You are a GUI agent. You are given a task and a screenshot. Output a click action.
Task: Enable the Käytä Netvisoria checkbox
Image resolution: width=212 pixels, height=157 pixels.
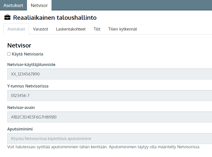(9, 54)
